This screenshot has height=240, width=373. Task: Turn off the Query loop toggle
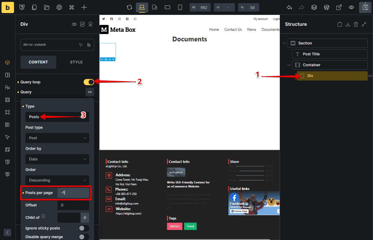tap(89, 82)
